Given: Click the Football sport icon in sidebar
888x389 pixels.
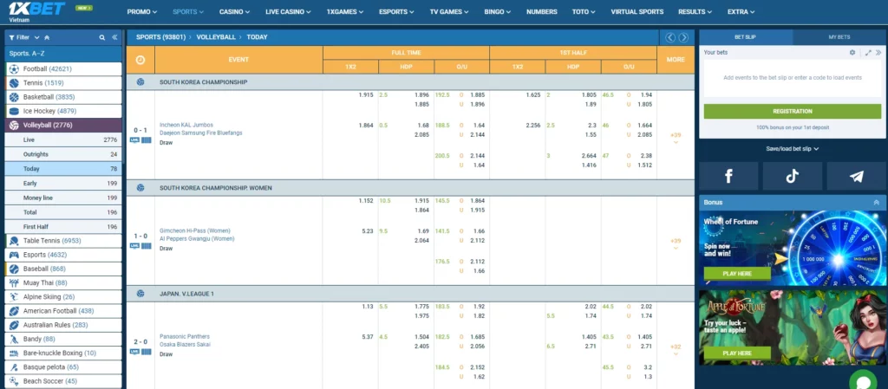Looking at the screenshot, I should click(x=14, y=68).
